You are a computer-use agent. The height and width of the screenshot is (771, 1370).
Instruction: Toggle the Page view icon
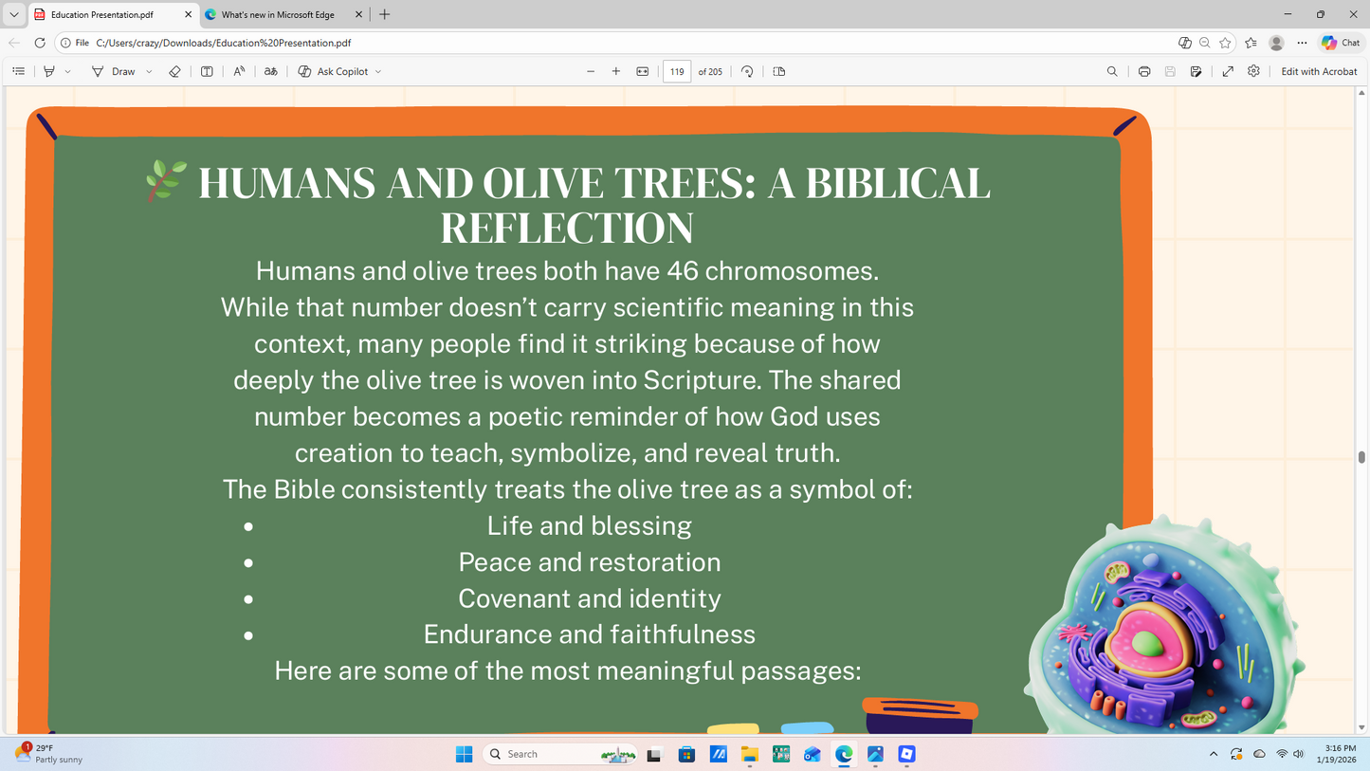779,71
